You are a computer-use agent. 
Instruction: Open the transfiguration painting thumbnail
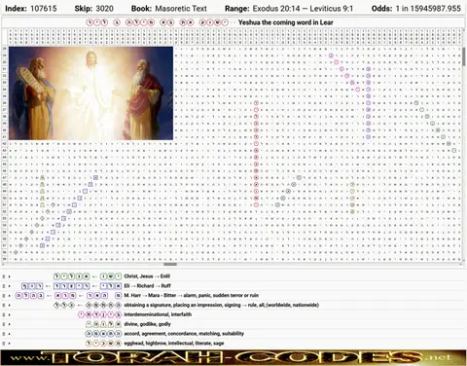[90, 93]
